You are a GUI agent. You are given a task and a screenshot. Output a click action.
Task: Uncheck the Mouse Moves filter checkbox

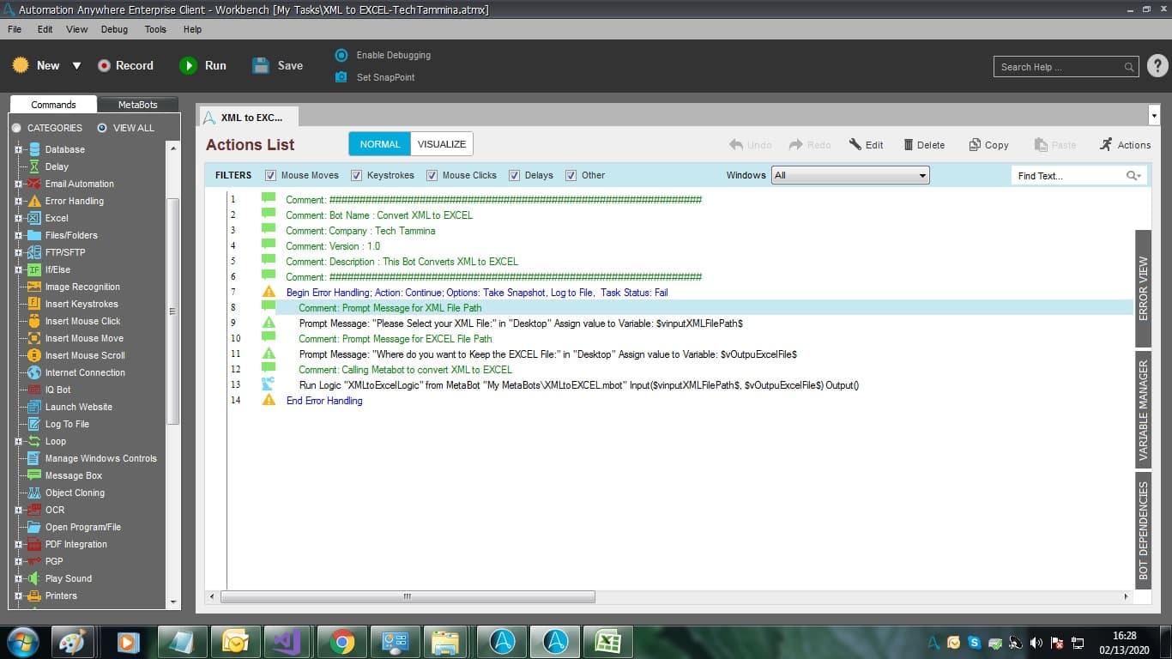271,175
